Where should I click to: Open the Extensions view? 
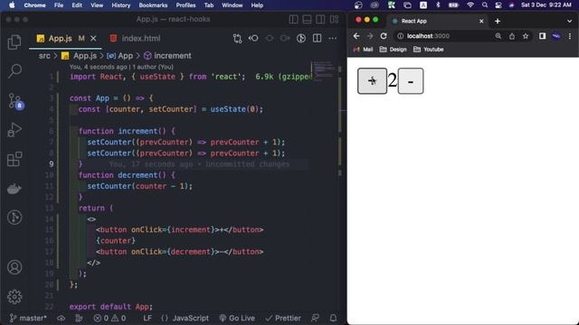14,159
